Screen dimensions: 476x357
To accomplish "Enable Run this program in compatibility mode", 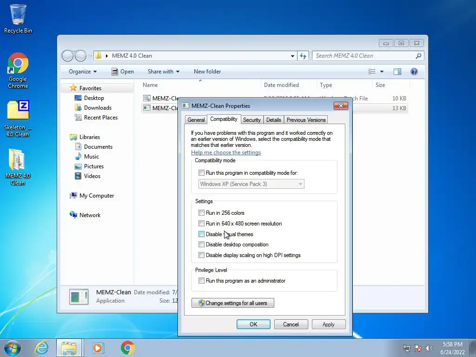I will click(x=201, y=173).
